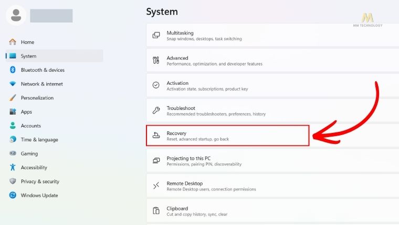Open the Clipboard settings row
Image resolution: width=399 pixels, height=225 pixels.
coord(272,211)
